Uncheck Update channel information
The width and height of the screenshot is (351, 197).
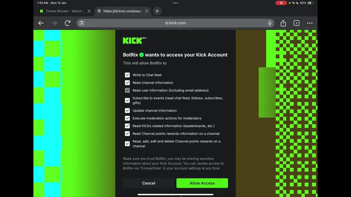click(127, 111)
